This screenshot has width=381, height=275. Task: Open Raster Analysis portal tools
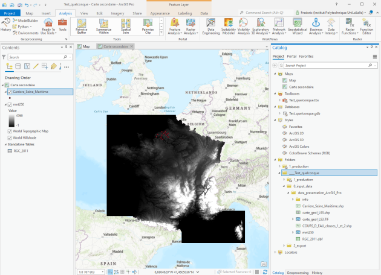[x=190, y=27]
